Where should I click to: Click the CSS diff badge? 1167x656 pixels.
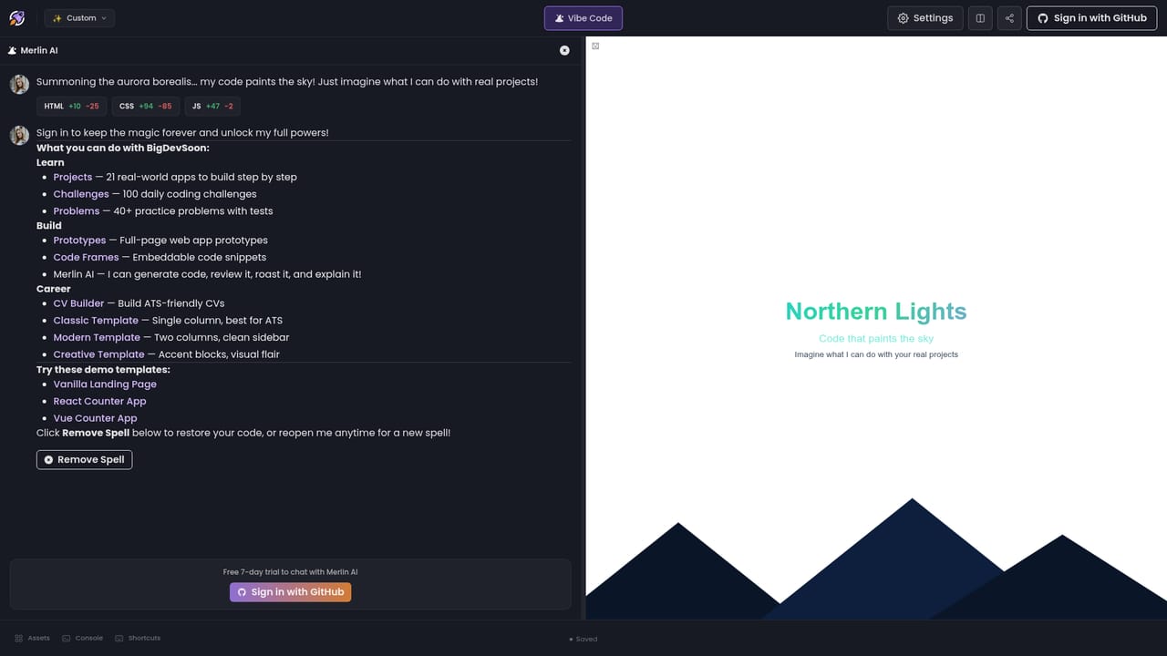[x=145, y=107]
